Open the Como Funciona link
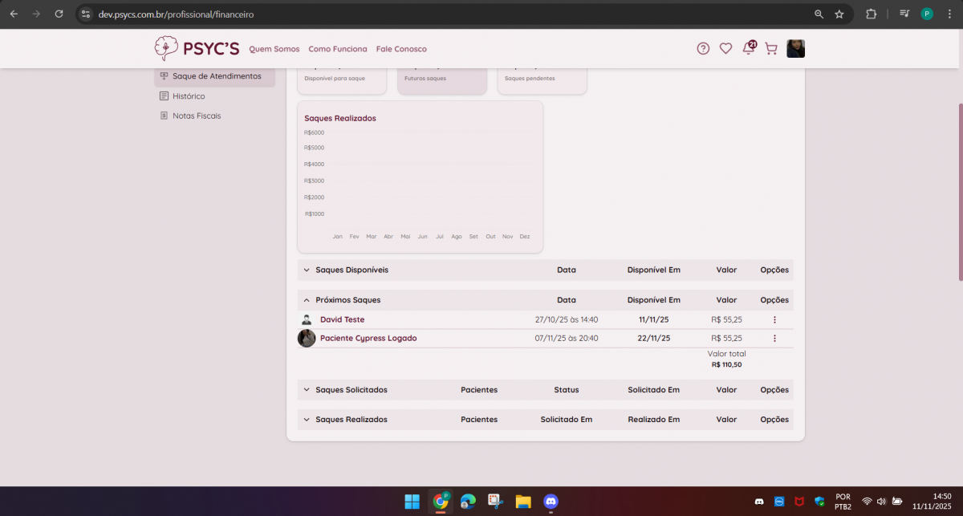 pyautogui.click(x=338, y=49)
